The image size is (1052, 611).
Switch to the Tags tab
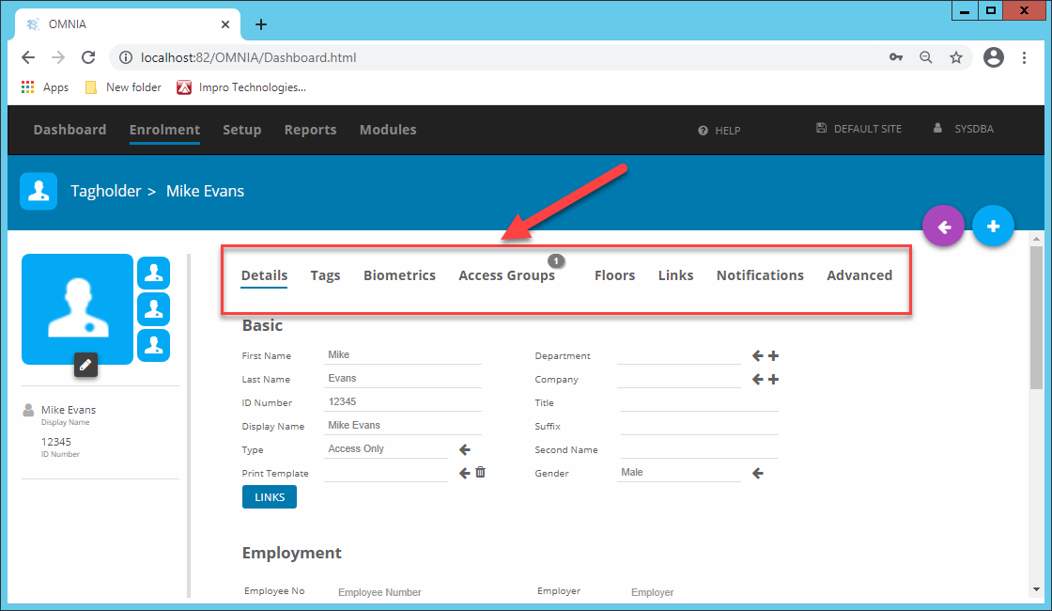click(x=325, y=275)
